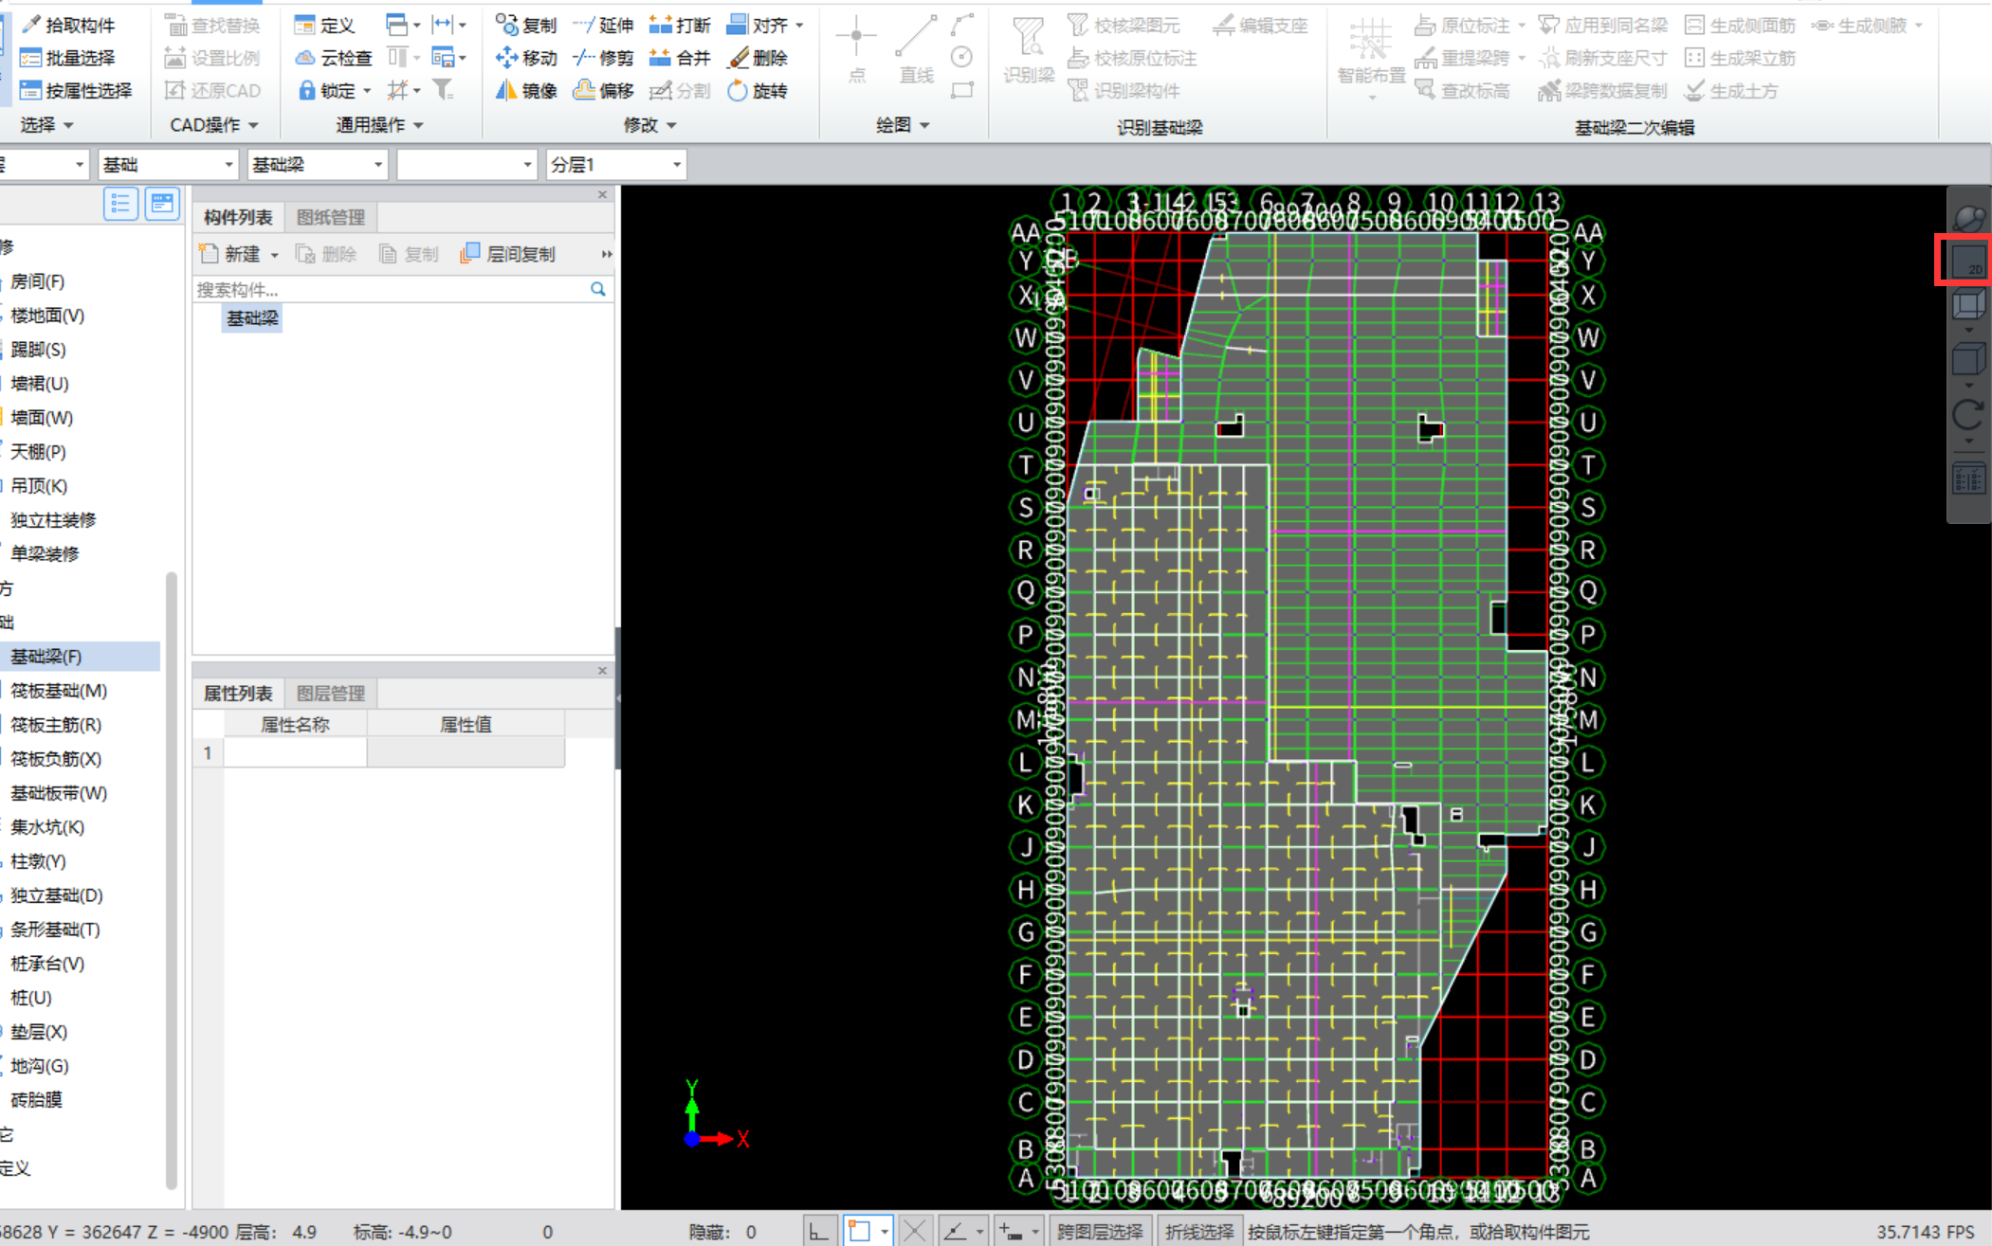Click the orbit globe view icon

[x=1968, y=218]
